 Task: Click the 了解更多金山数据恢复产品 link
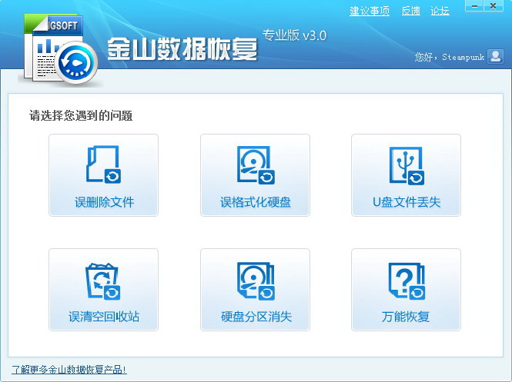pyautogui.click(x=69, y=370)
